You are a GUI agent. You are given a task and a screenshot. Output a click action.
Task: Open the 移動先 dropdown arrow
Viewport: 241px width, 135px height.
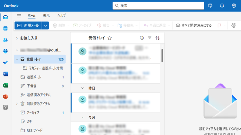click(137, 25)
